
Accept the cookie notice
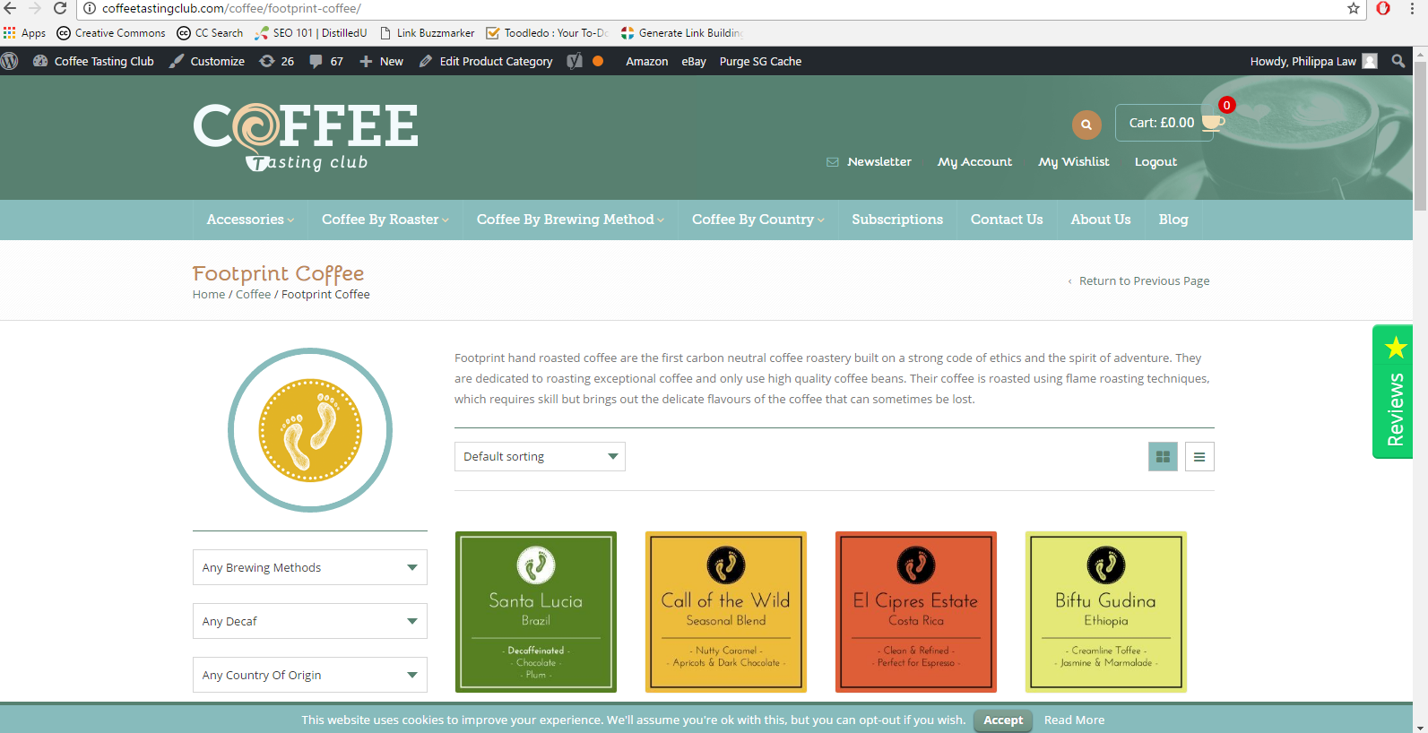tap(1003, 720)
